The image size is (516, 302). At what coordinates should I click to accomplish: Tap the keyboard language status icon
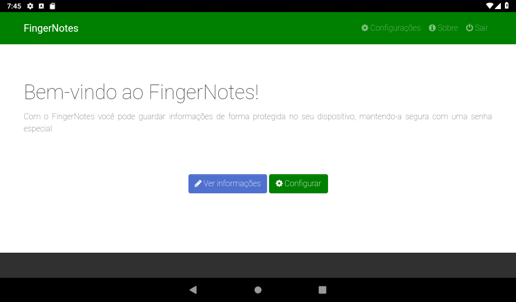tap(41, 6)
